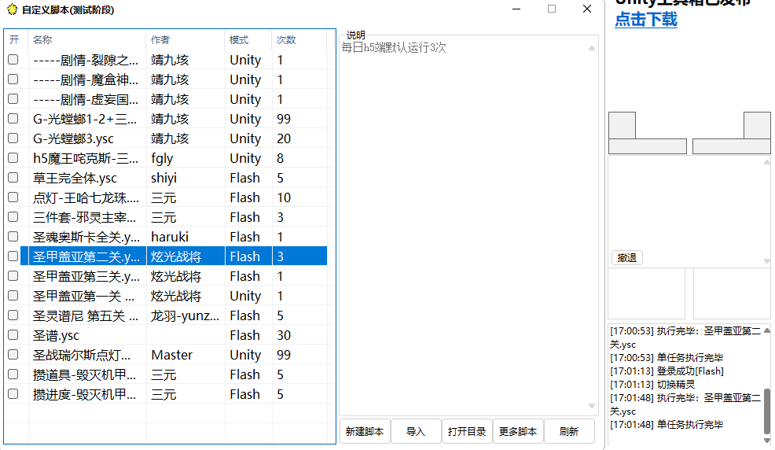Select 圣灵谱尼 第五关 script row
775x450 pixels.
pos(166,315)
